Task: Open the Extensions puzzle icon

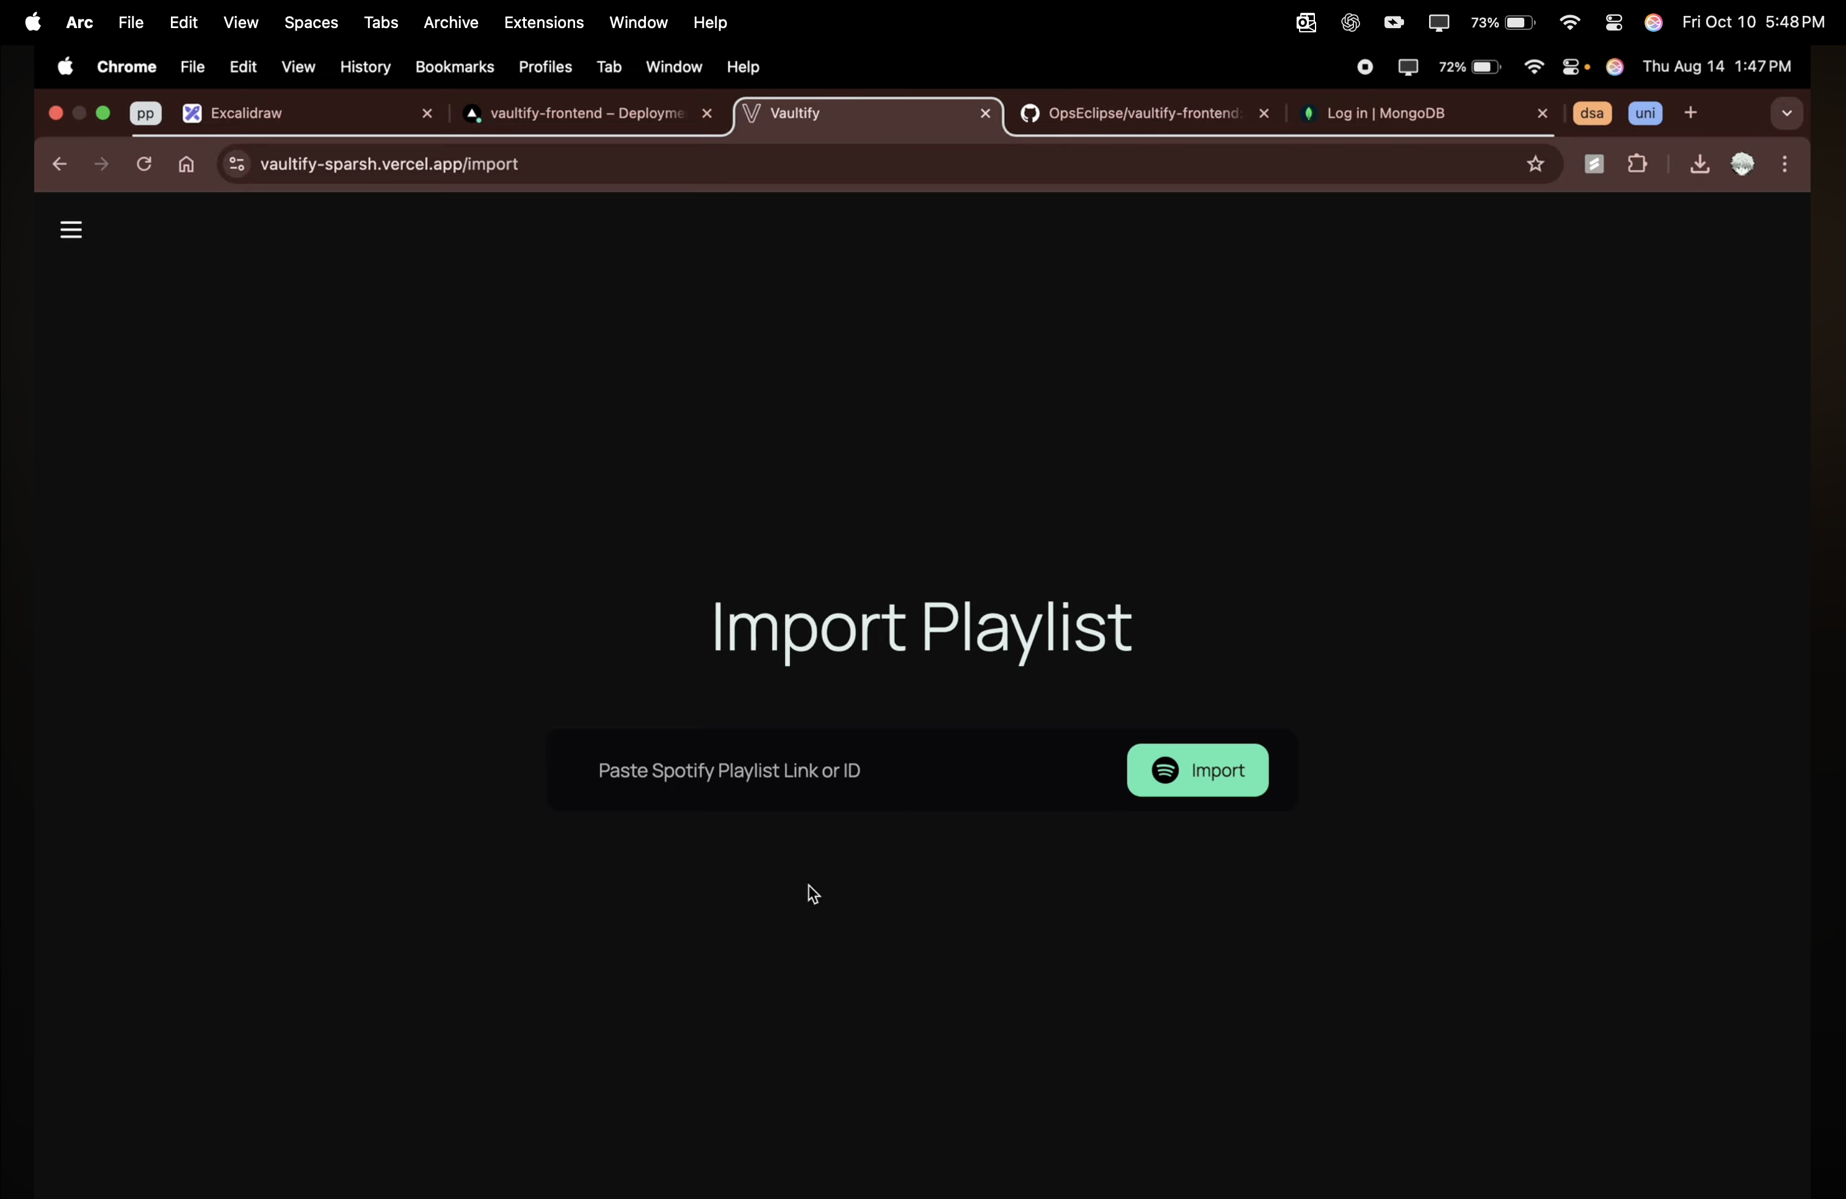Action: pyautogui.click(x=1637, y=164)
